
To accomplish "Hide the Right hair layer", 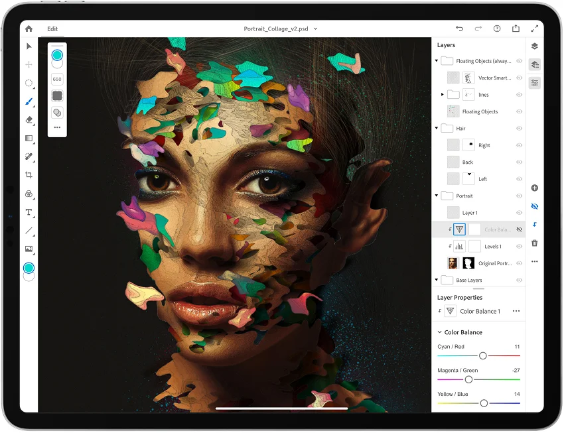I will 519,145.
